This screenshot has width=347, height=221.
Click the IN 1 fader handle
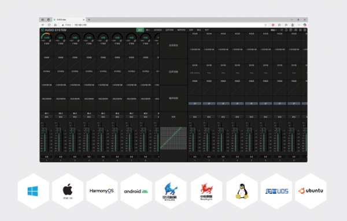[45, 130]
